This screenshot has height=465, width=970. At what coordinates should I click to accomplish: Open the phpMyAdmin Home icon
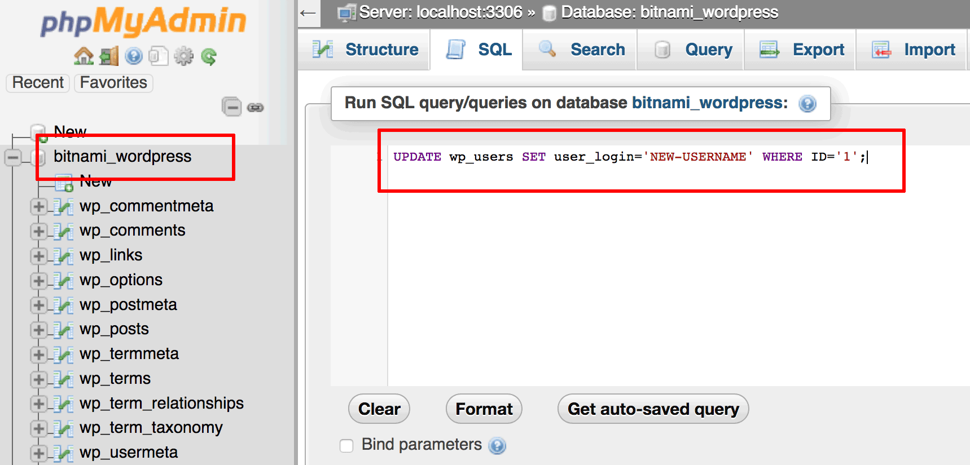(84, 56)
